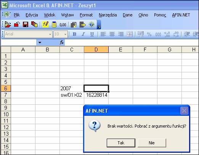Click the red floppy disk save icon
The width and height of the screenshot is (199, 155).
(x=26, y=24)
